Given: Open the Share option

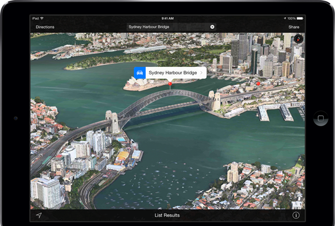Looking at the screenshot, I should [294, 27].
